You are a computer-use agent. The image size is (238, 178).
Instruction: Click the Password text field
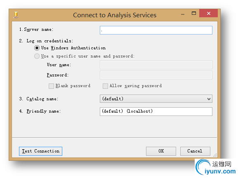click(x=156, y=75)
